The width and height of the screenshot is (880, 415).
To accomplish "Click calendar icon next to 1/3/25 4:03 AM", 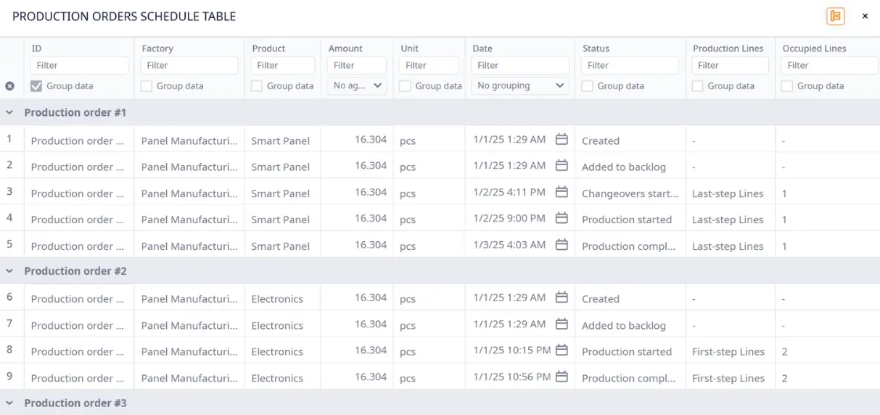I will coord(561,246).
